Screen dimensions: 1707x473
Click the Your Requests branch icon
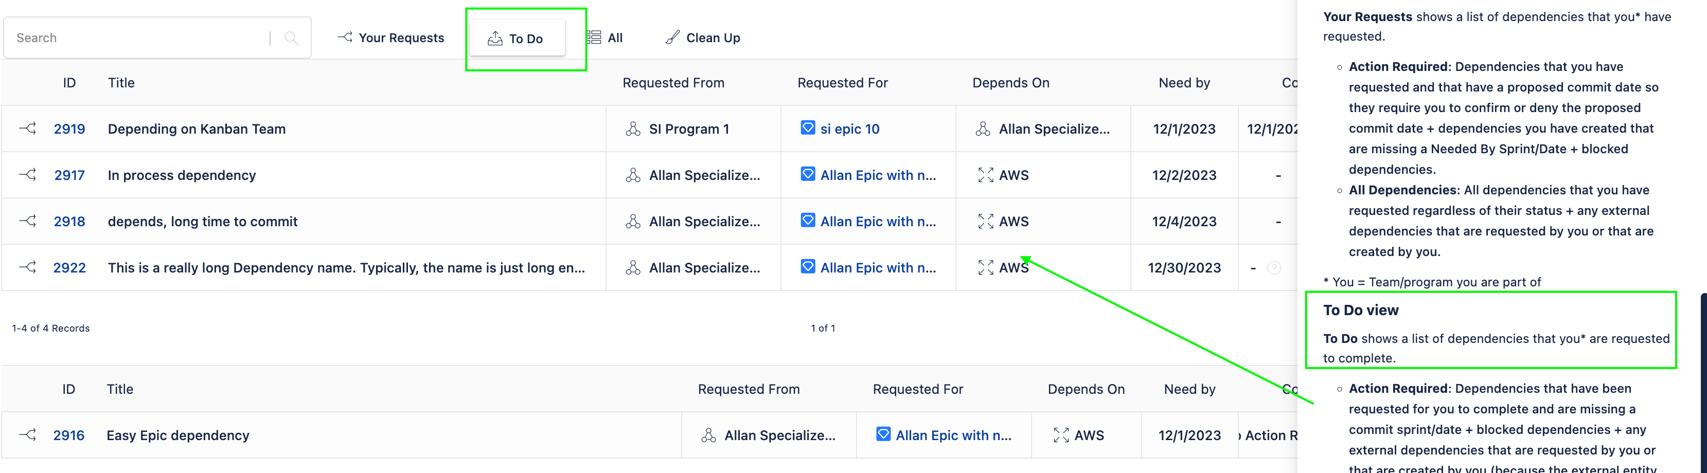344,37
